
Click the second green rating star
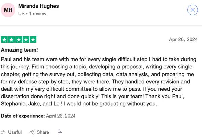[x=11, y=40]
